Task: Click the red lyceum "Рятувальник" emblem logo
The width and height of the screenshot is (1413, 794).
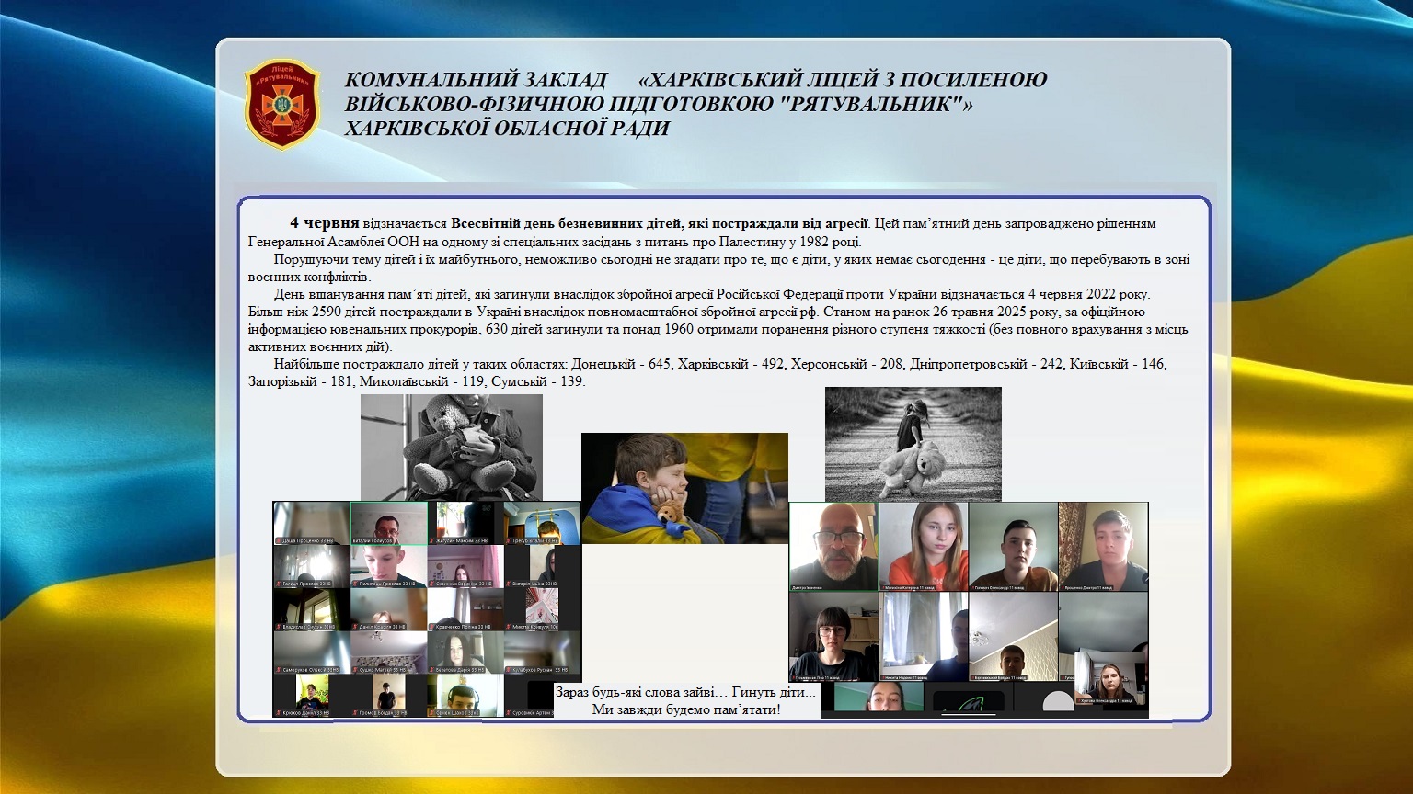Action: tap(282, 104)
